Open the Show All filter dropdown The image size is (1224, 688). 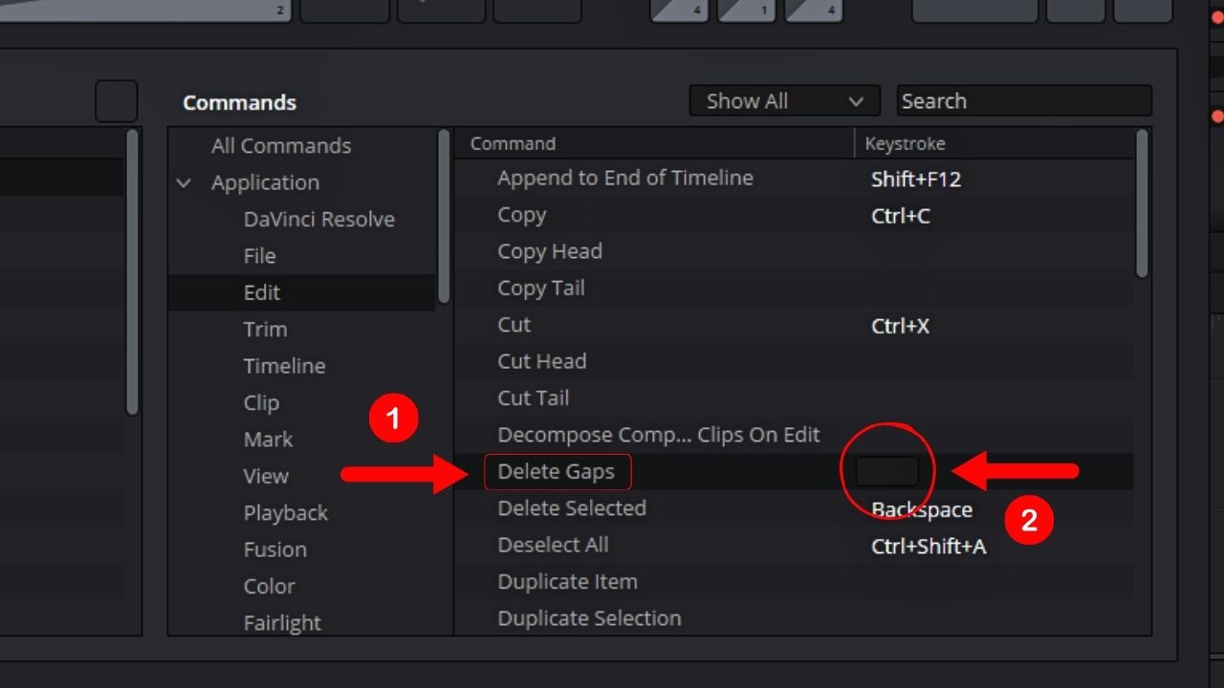point(784,100)
